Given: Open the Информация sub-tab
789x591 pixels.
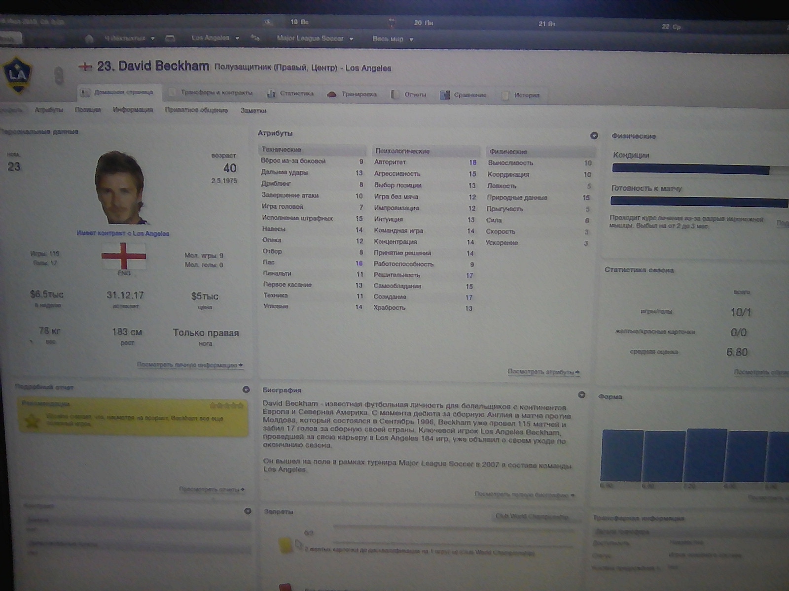Looking at the screenshot, I should coord(133,110).
